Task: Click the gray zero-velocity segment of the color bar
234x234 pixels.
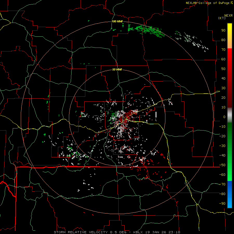Action: tap(230, 115)
